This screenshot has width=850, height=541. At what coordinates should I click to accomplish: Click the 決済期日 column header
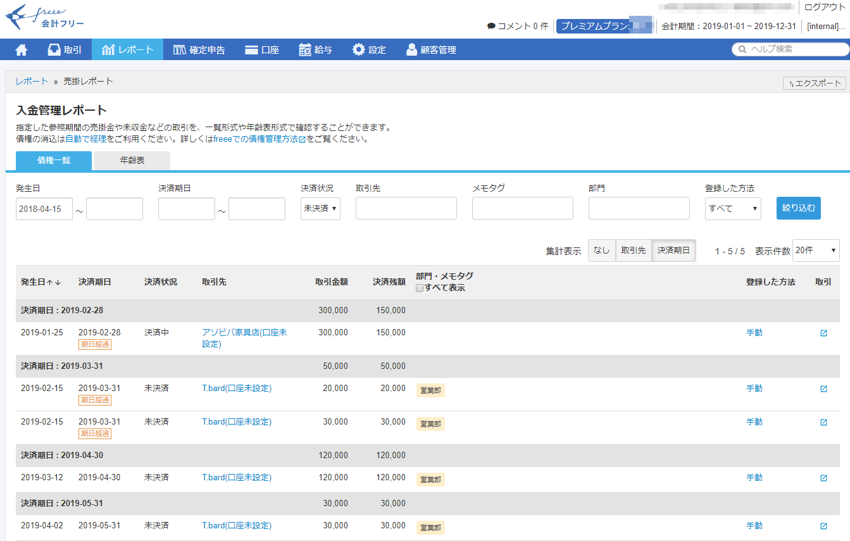tap(95, 282)
